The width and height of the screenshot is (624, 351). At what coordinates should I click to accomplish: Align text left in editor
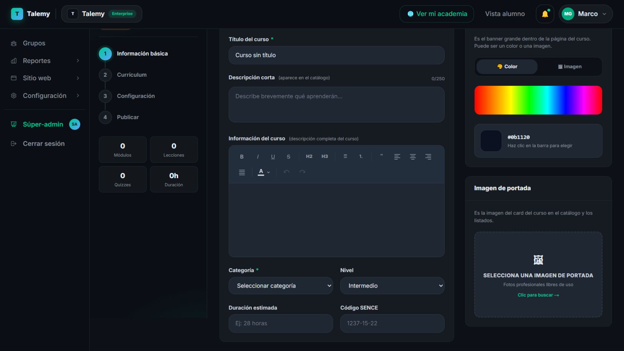point(397,157)
